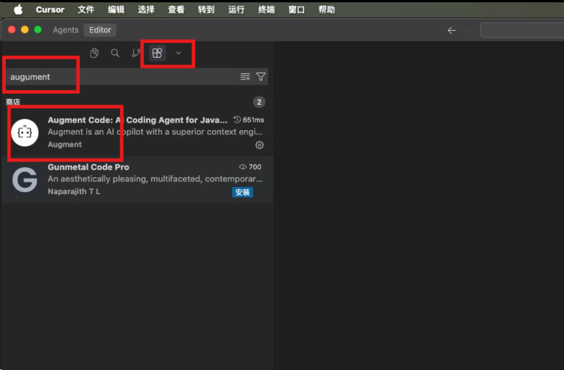Screen dimensions: 564x370
Task: Install Gunmetal Code Pro with 安装 button
Action: [x=242, y=192]
